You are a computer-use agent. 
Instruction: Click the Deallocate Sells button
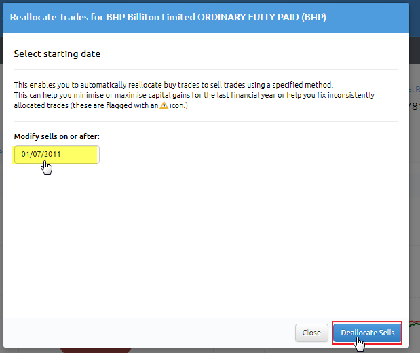367,333
